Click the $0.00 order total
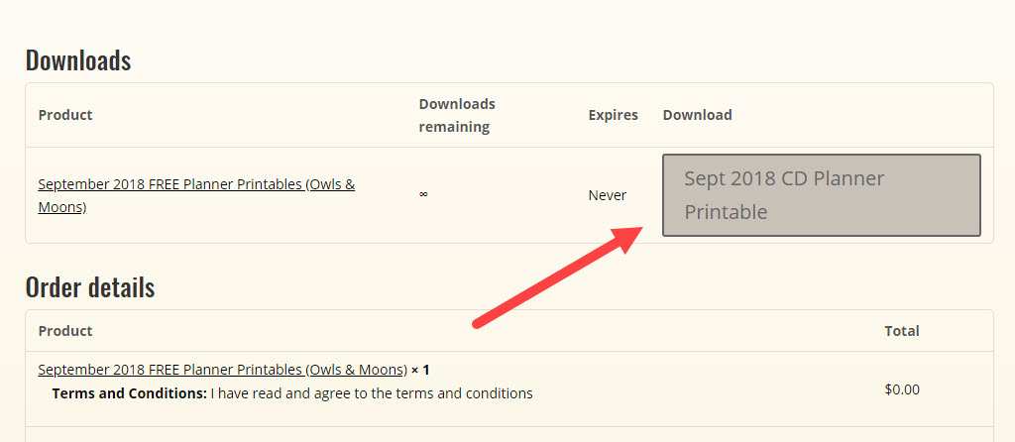1015x442 pixels. click(902, 389)
